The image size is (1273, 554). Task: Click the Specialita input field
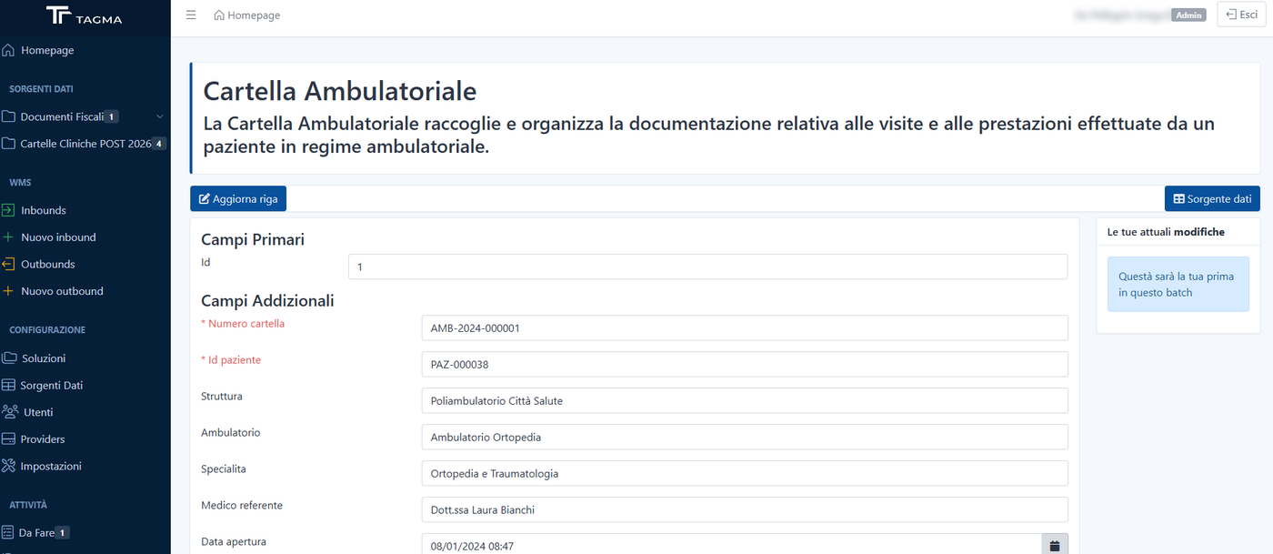(745, 474)
